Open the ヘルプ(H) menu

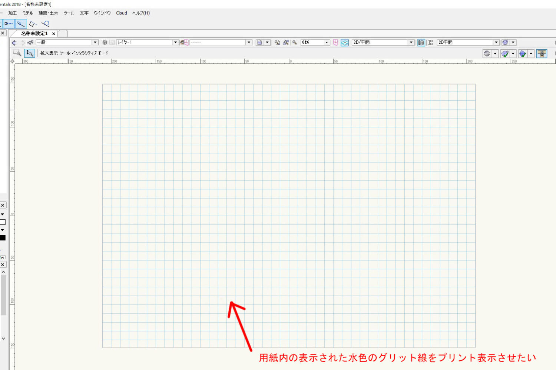point(141,13)
